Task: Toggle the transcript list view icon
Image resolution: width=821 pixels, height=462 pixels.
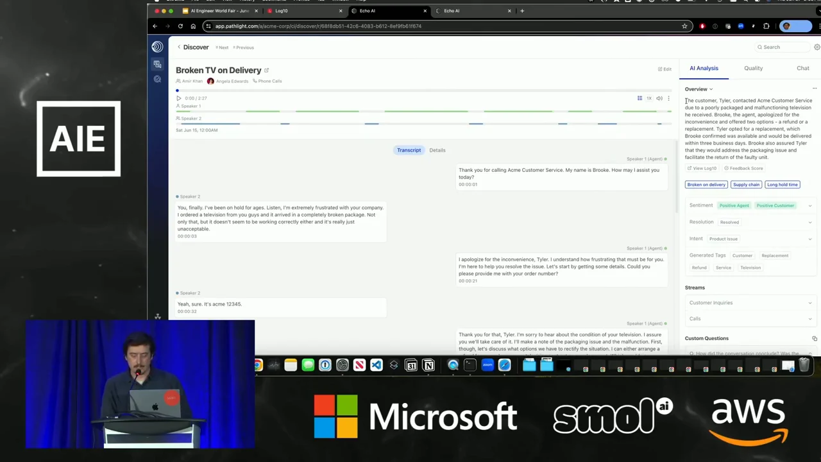Action: click(x=639, y=98)
